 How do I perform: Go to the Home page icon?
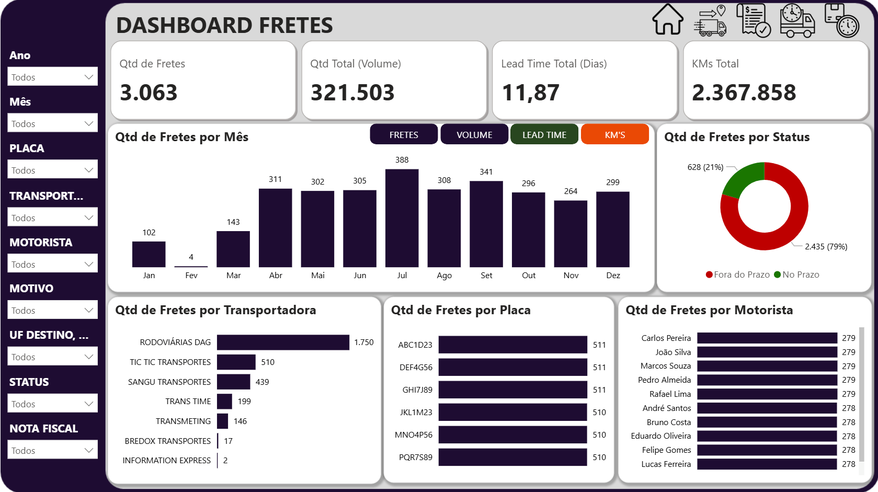coord(667,20)
